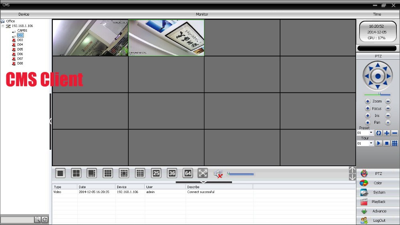Click the device search field
This screenshot has width=400, height=225.
click(17, 219)
